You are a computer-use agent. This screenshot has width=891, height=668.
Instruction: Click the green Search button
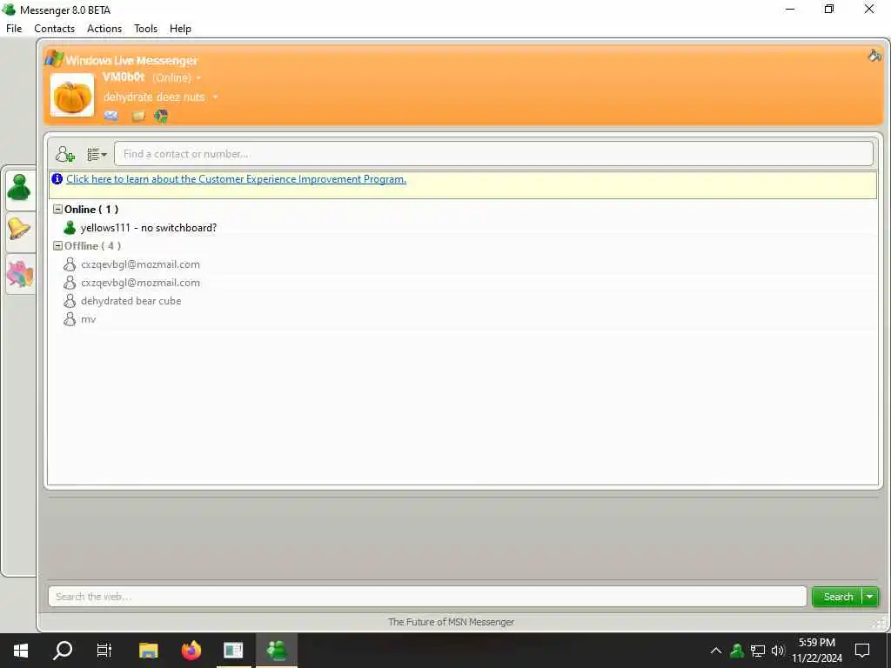[x=838, y=597]
